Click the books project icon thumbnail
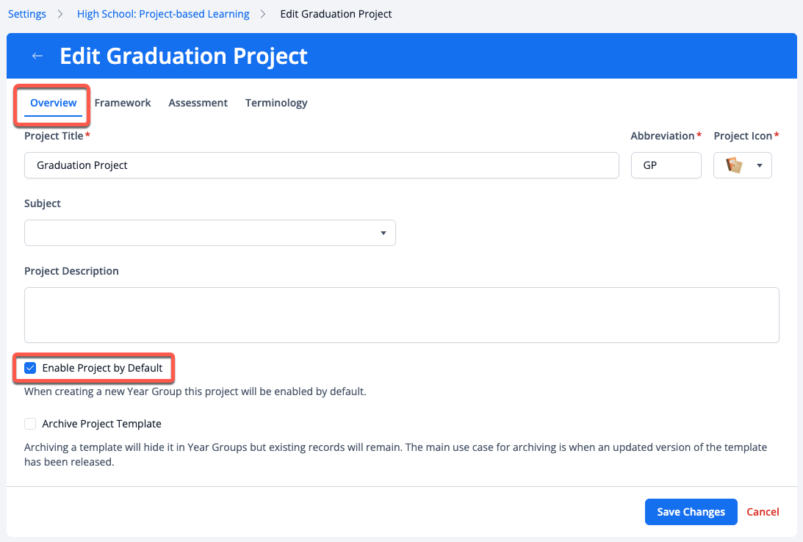 coord(734,165)
